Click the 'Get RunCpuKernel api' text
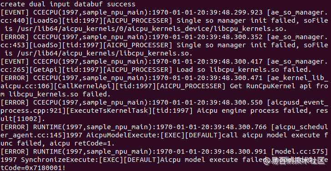 point(271,86)
